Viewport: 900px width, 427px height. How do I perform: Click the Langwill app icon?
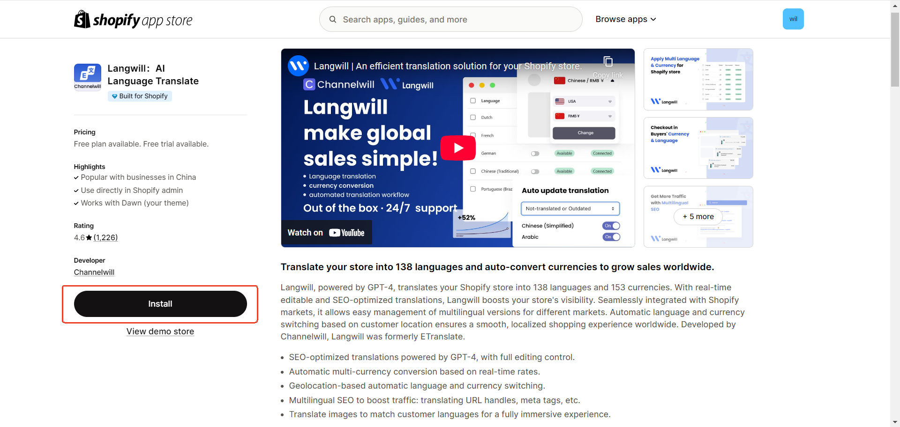click(88, 77)
